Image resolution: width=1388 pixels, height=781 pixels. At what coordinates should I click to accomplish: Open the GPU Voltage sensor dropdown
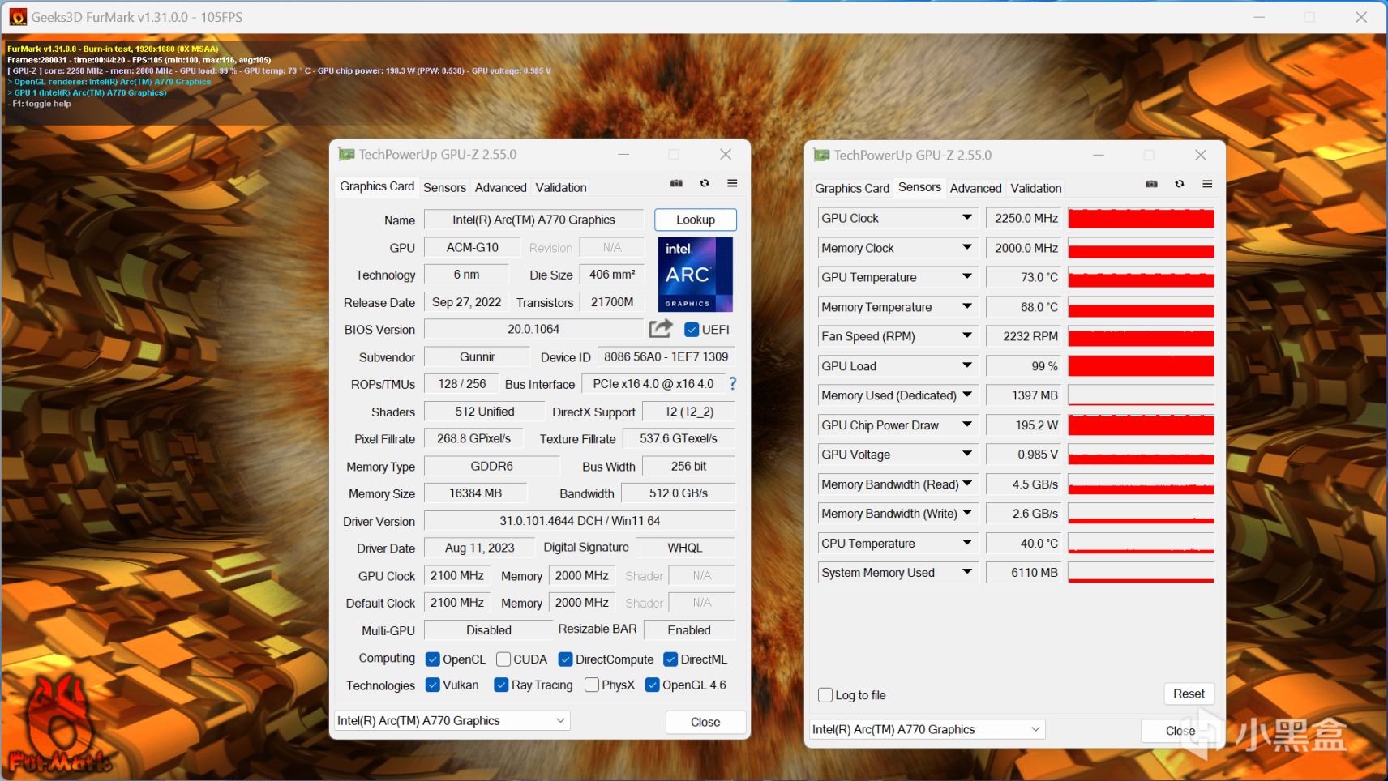coord(967,455)
